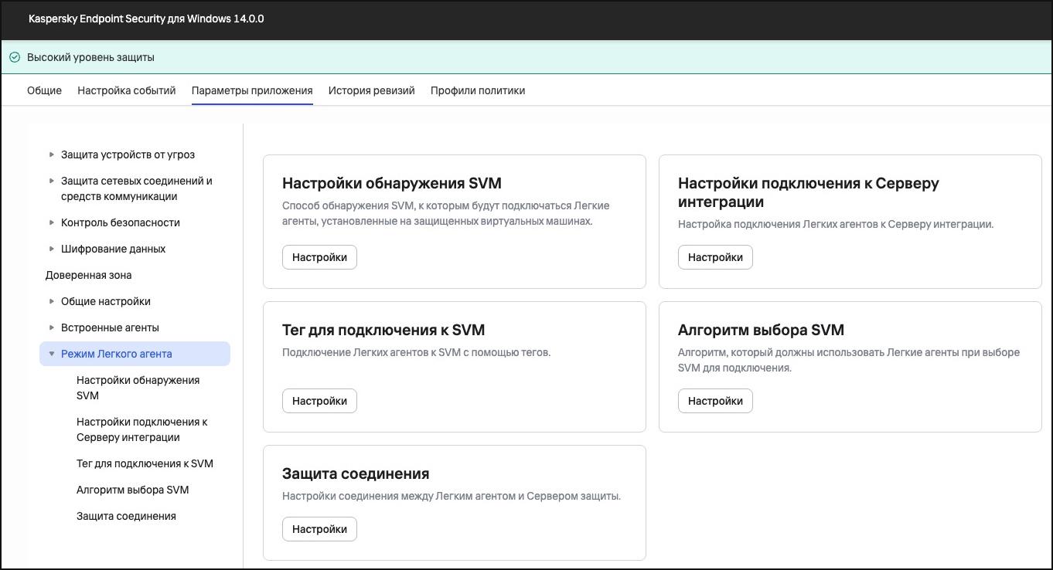Open the История ревизий tab
The width and height of the screenshot is (1053, 570).
[372, 90]
